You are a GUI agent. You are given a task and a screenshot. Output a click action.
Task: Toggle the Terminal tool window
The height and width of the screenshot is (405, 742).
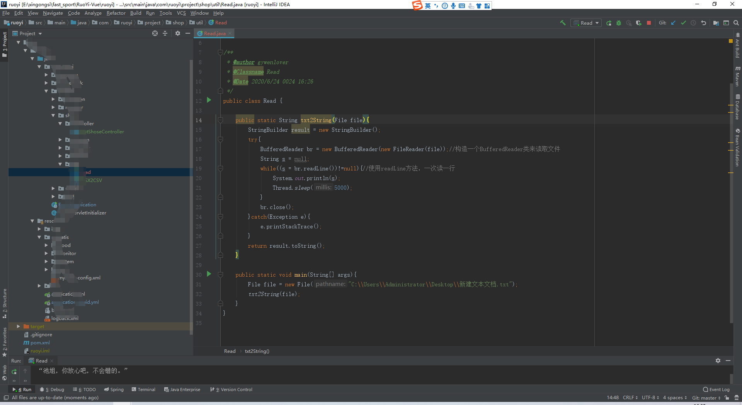[x=143, y=390]
